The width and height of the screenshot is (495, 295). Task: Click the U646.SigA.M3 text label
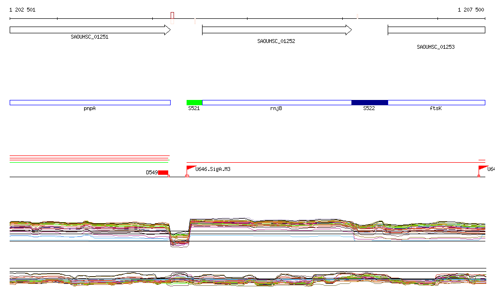(213, 169)
